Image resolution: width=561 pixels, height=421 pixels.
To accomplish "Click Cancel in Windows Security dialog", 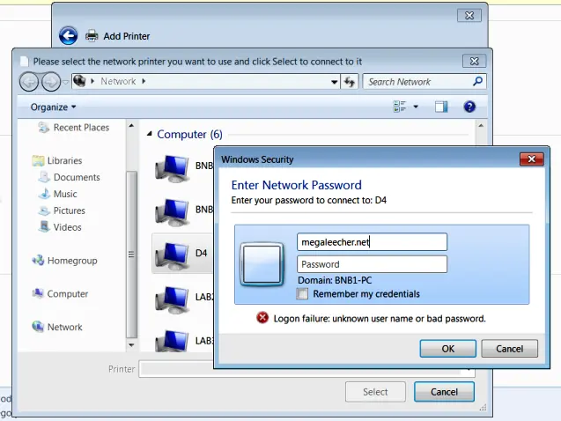I will coord(509,349).
